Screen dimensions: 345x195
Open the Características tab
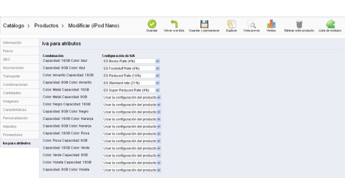20,110
